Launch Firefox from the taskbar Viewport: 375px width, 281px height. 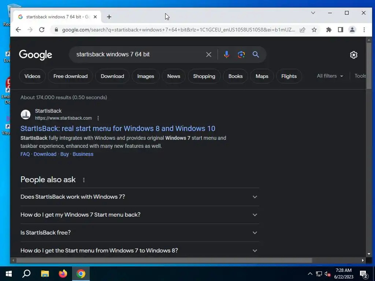63,274
